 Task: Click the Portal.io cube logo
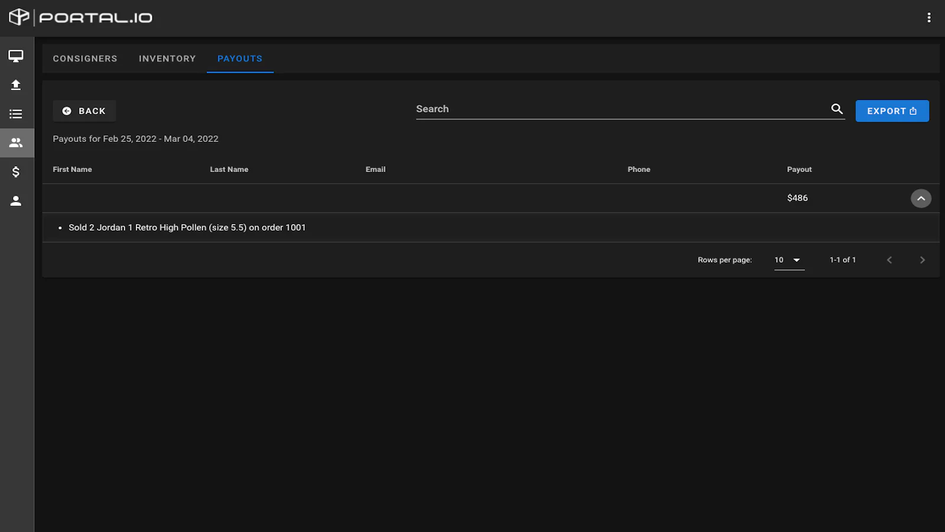[19, 17]
